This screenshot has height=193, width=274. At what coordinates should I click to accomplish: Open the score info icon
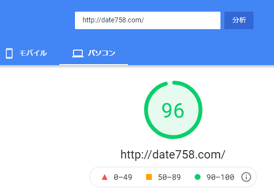point(246,177)
